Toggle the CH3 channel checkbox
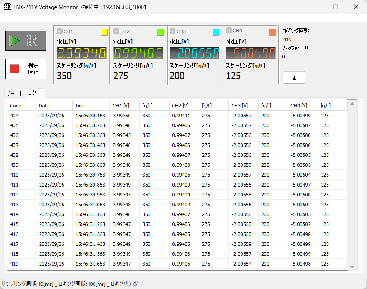Screen dimensions: 367x289 tap(172, 31)
